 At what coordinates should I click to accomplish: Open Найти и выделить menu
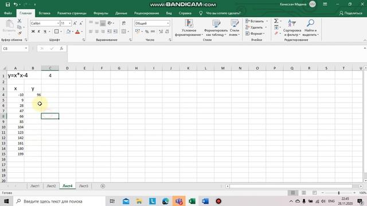click(x=310, y=27)
